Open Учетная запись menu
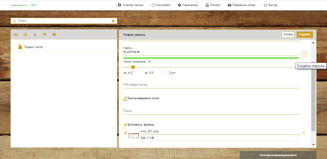This screenshot has width=327, height=159. pos(131,5)
